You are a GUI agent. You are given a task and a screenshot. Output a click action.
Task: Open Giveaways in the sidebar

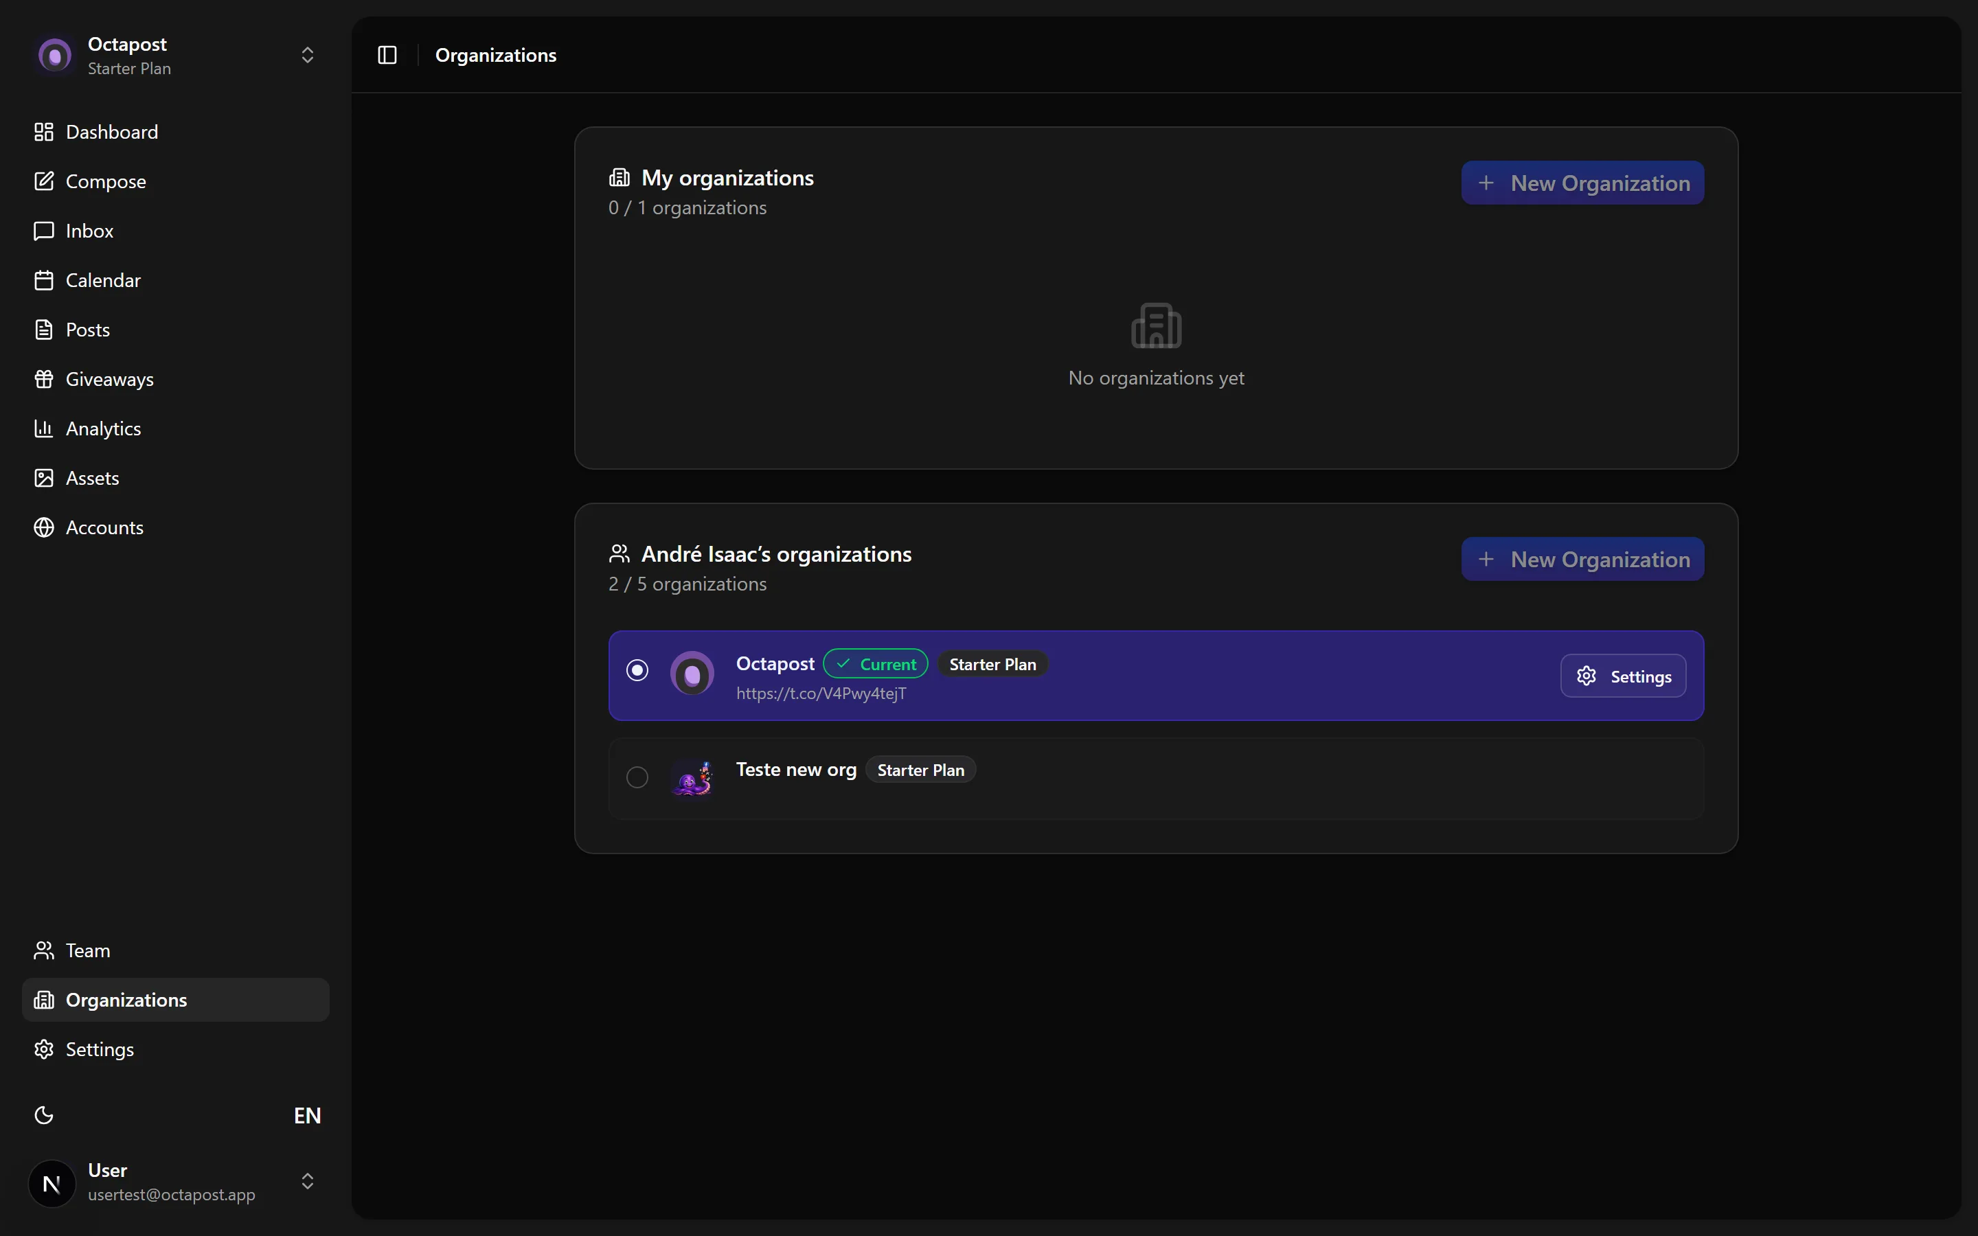pyautogui.click(x=175, y=379)
